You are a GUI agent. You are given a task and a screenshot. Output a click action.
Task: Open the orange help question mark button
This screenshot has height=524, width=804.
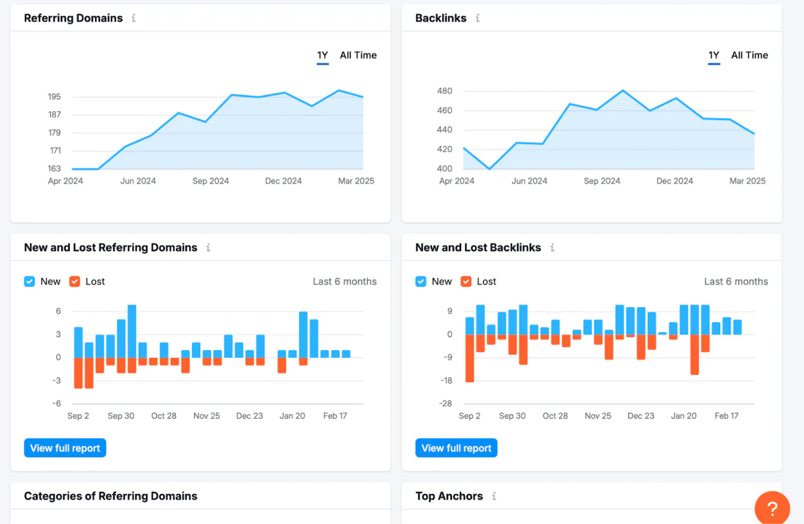pos(772,508)
